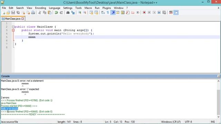Toggle synchronize horizontal scrolling icon
This screenshot has width=221, height=124.
coord(96,13)
